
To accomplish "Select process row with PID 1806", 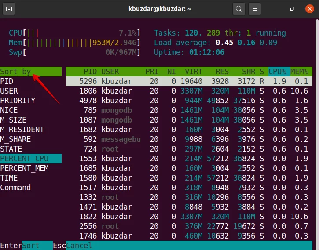I will click(189, 91).
